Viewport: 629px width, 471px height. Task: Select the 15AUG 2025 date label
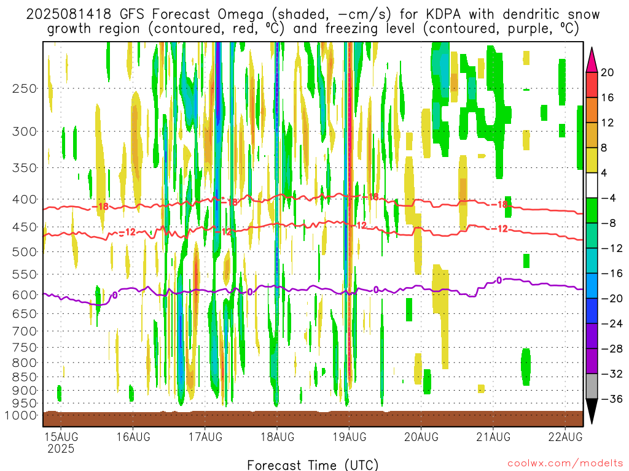tap(61, 442)
